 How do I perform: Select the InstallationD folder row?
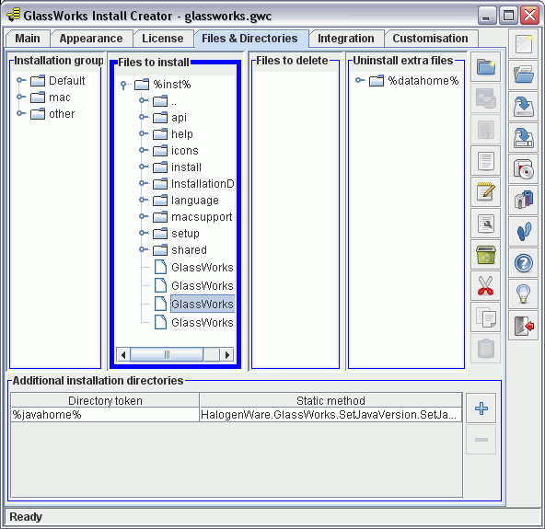tap(193, 183)
